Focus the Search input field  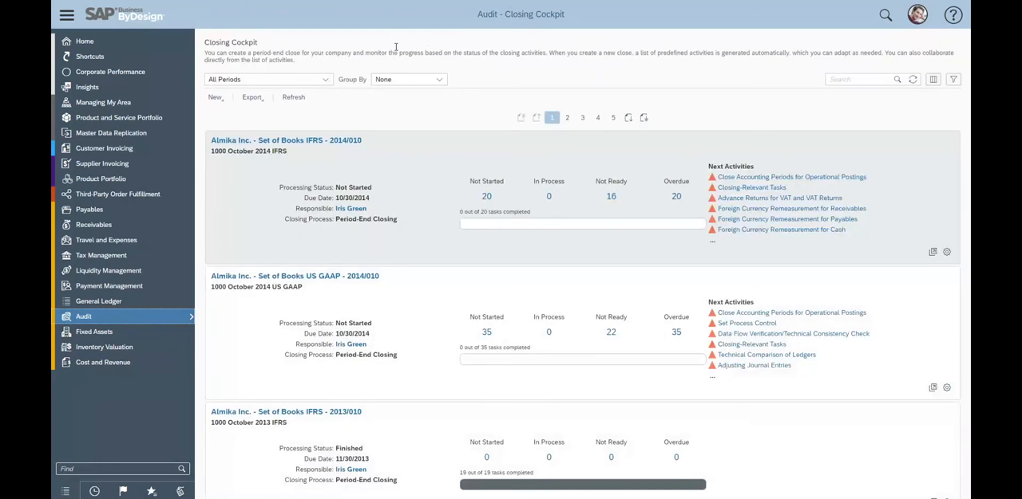(x=859, y=79)
